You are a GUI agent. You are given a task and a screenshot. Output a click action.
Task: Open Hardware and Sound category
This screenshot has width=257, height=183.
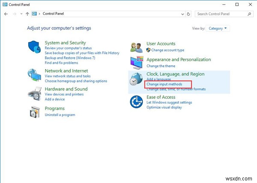[x=66, y=89]
